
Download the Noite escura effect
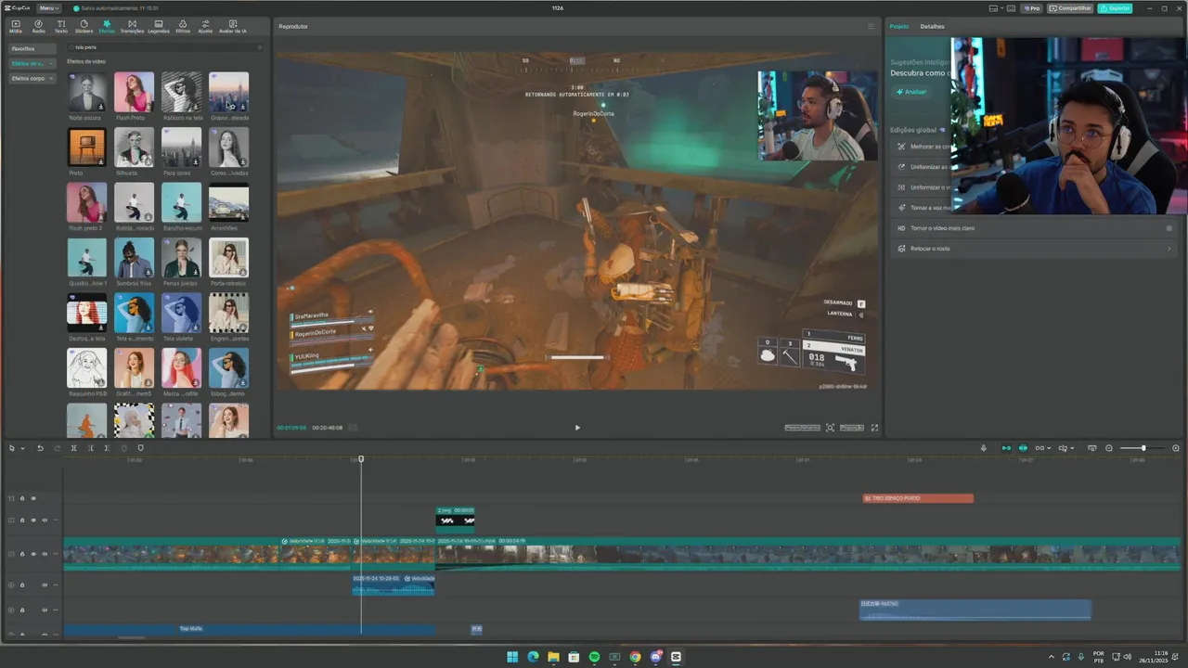pyautogui.click(x=101, y=108)
